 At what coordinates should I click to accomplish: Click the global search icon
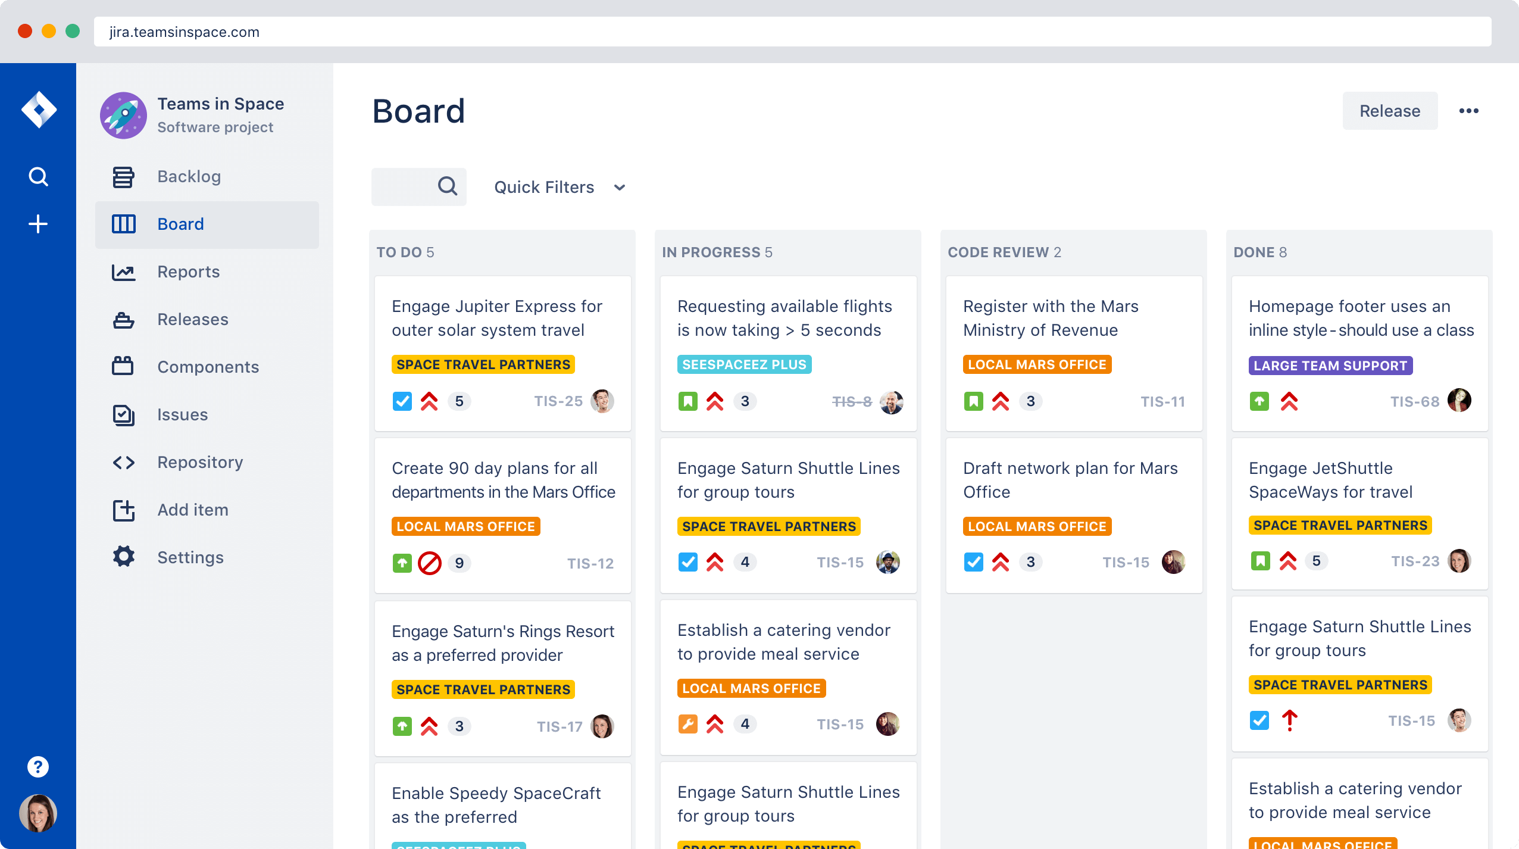pos(37,176)
